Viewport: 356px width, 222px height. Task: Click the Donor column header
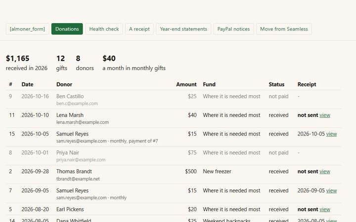click(64, 84)
